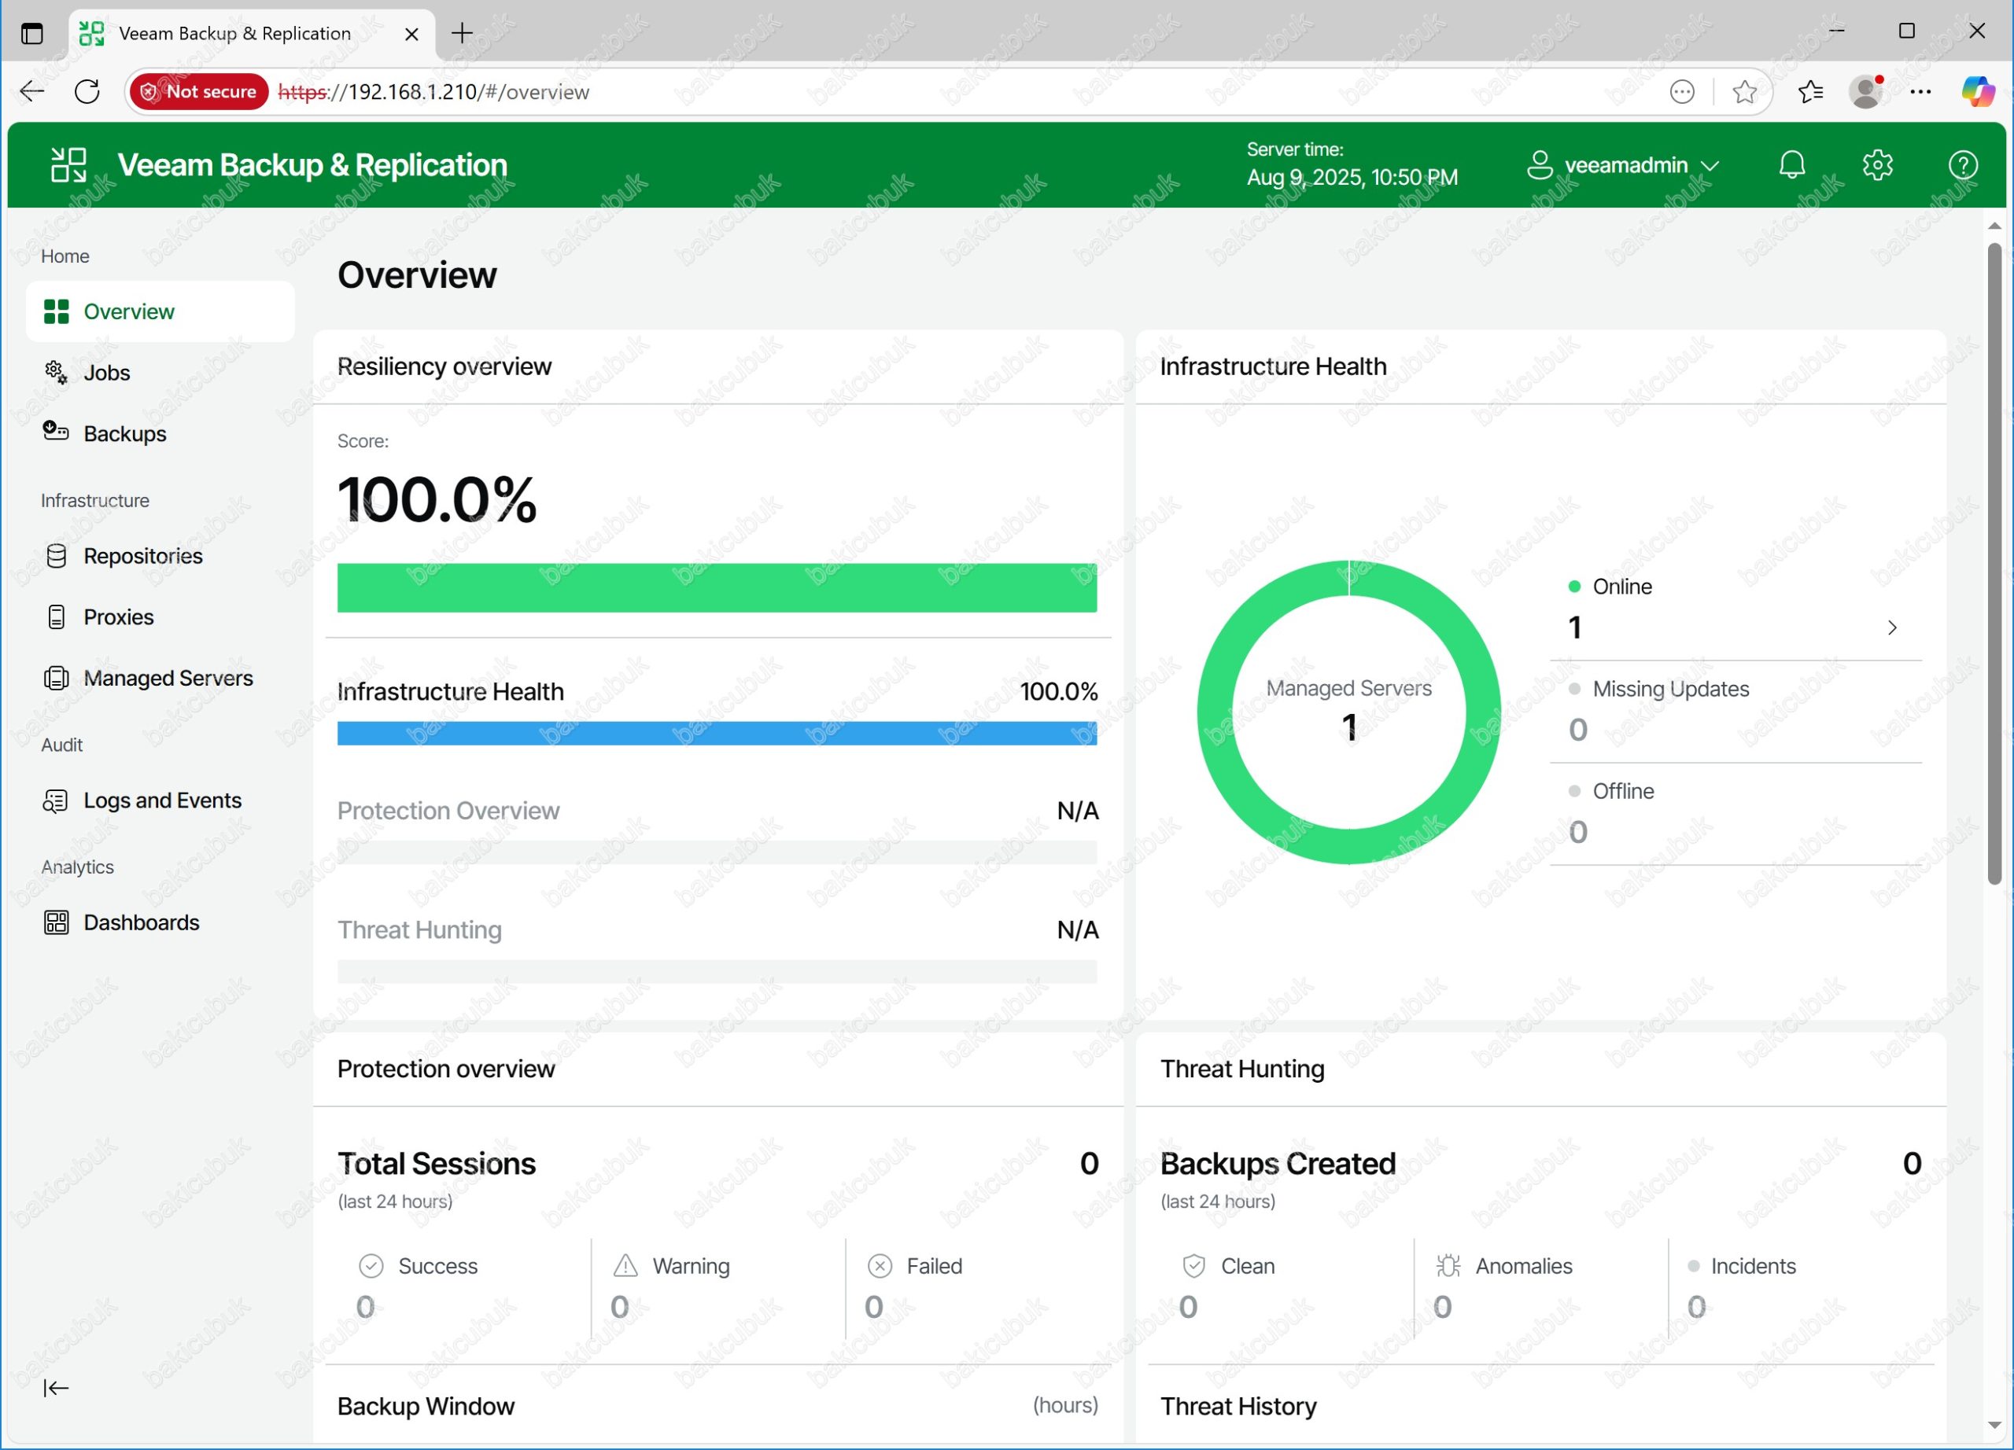Click the Warning triangle icon
This screenshot has width=2014, height=1450.
(625, 1265)
